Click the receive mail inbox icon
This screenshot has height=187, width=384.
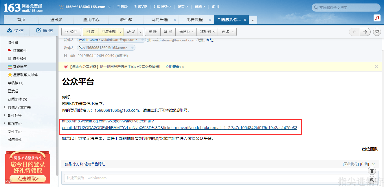(x=9, y=30)
